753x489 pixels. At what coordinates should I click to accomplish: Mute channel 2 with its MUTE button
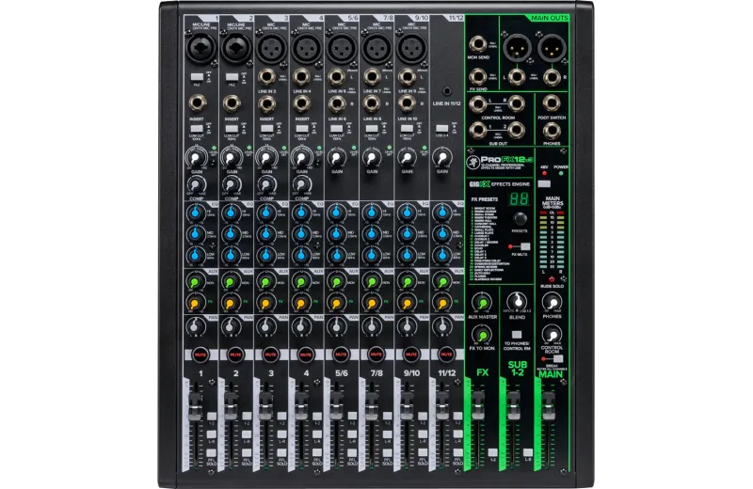pos(235,355)
